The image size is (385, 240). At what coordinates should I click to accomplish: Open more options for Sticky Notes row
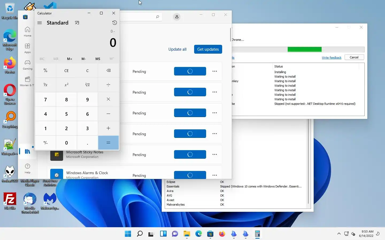coord(215,154)
